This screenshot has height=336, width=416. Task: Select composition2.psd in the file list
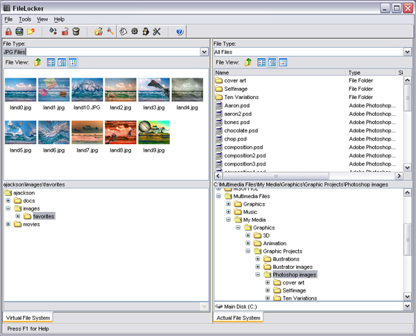[x=245, y=155]
